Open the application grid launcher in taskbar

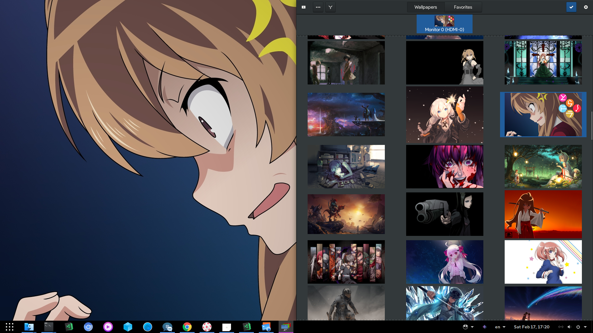tap(10, 327)
